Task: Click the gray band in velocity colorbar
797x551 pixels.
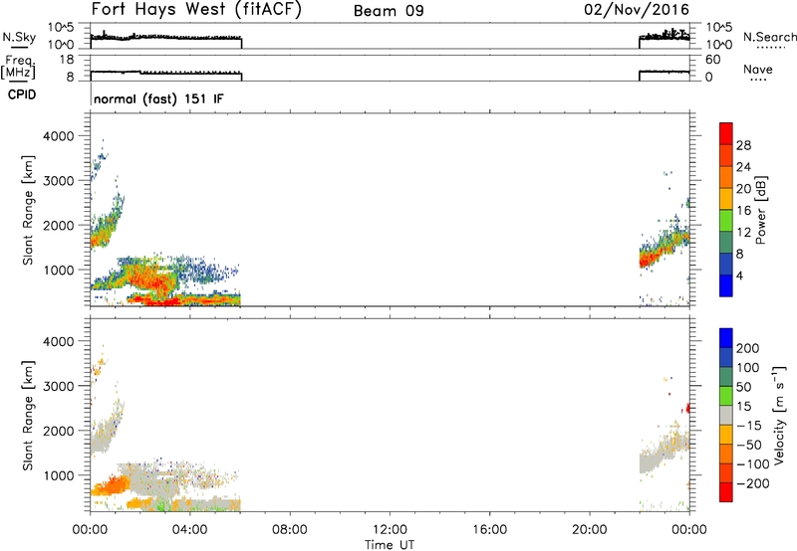Action: click(726, 415)
